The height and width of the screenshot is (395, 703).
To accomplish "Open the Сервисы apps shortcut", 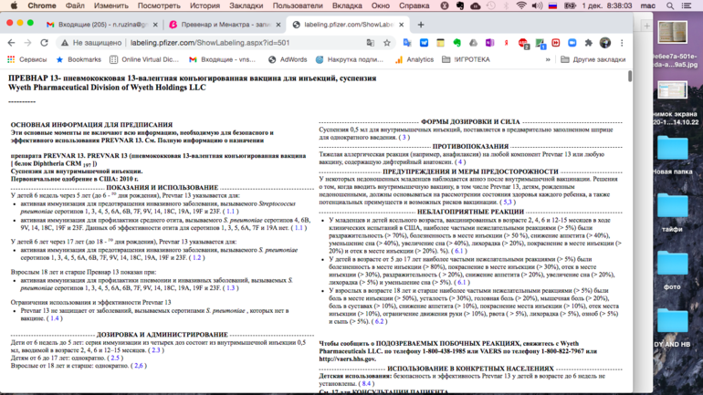I will 26,59.
